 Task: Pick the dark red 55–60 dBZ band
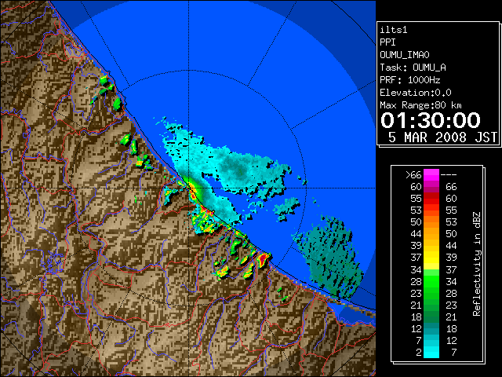point(431,199)
